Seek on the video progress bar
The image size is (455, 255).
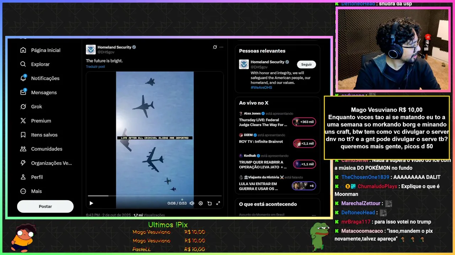click(155, 195)
